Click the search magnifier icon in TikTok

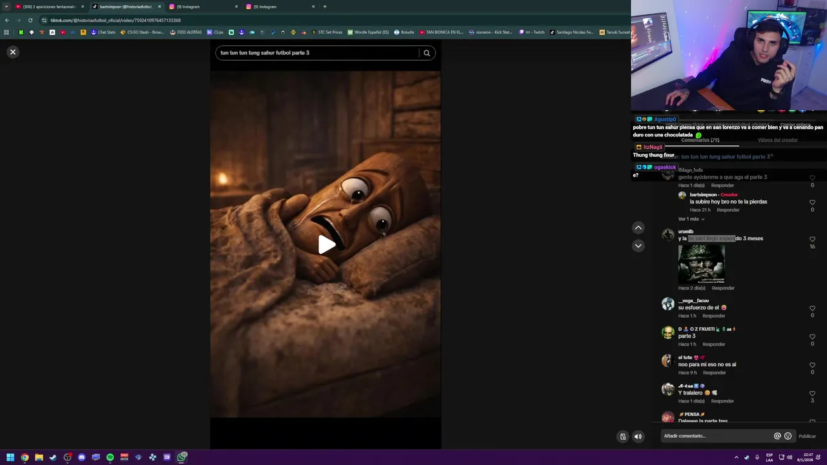(x=426, y=53)
